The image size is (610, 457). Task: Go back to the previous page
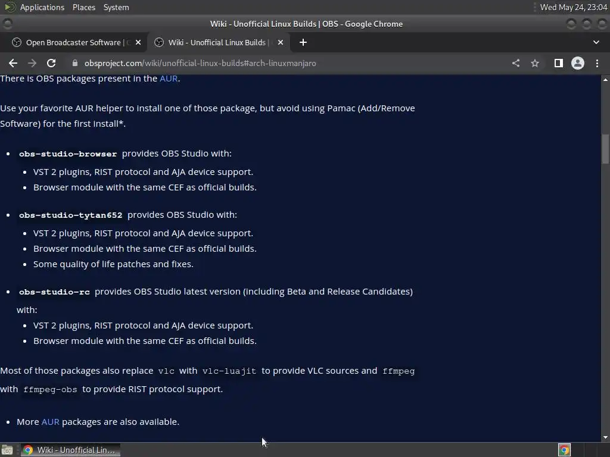13,63
